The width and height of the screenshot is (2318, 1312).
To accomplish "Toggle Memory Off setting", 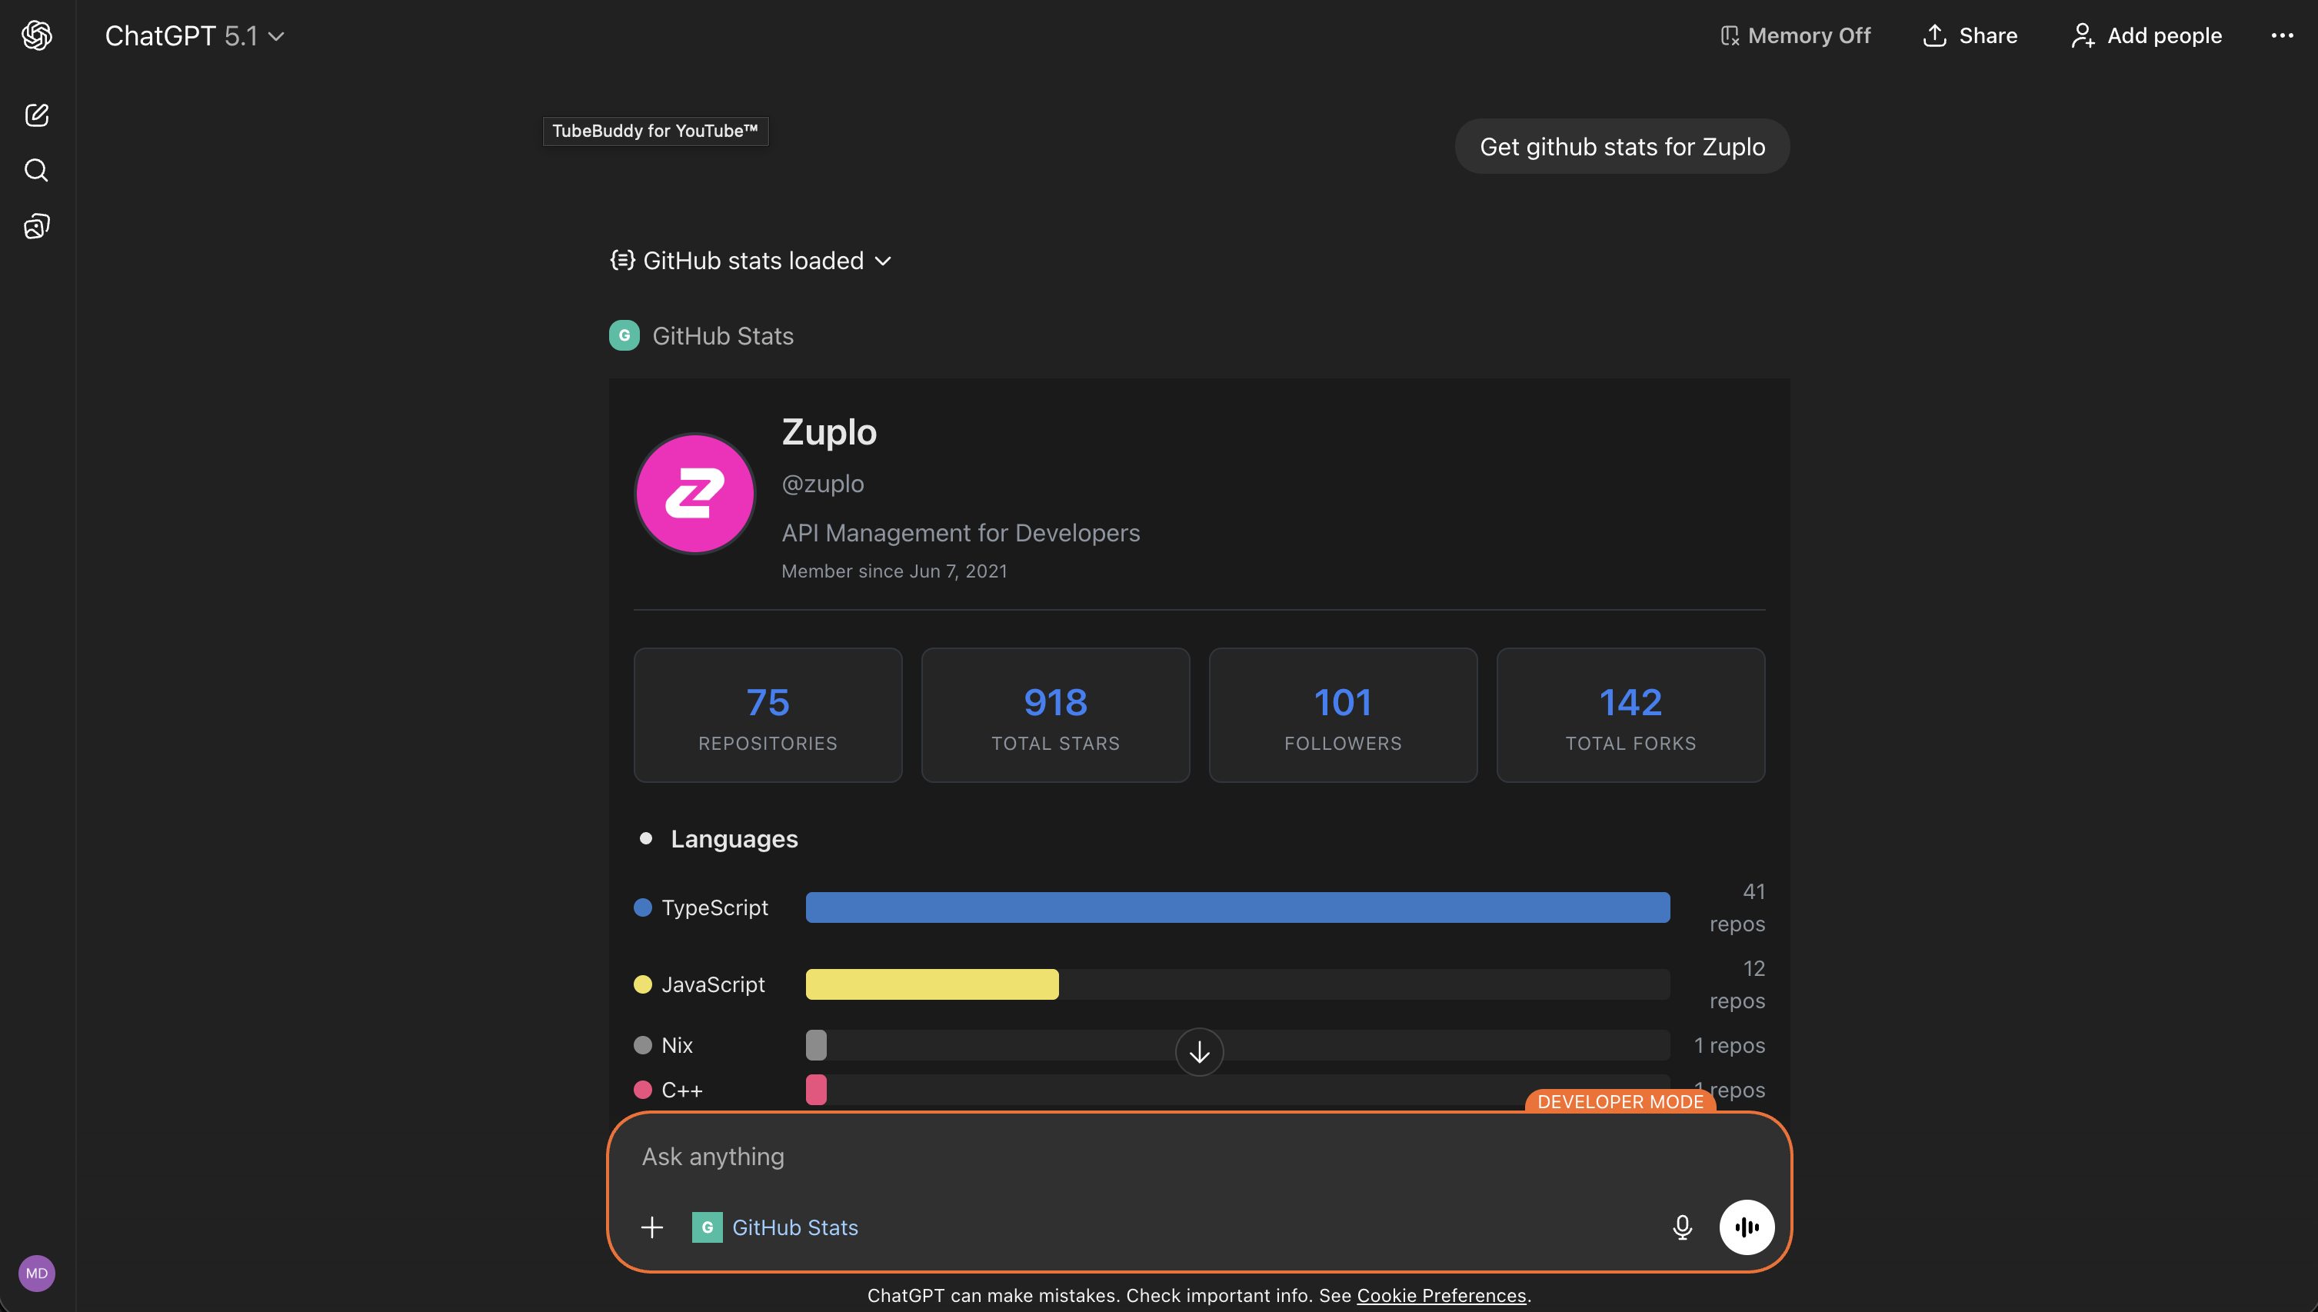I will pos(1793,35).
